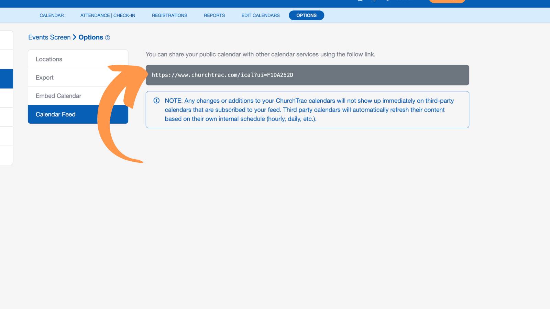550x309 pixels.
Task: Go to ATTENDANCE | CHECK-IN tab
Action: click(x=108, y=15)
